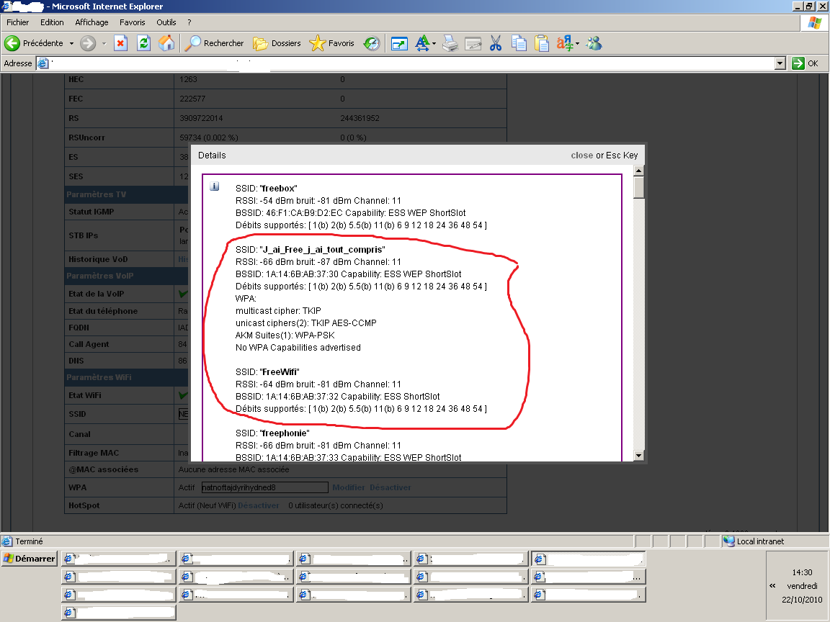
Task: Click the HotSpot Désactiver link
Action: tap(259, 505)
